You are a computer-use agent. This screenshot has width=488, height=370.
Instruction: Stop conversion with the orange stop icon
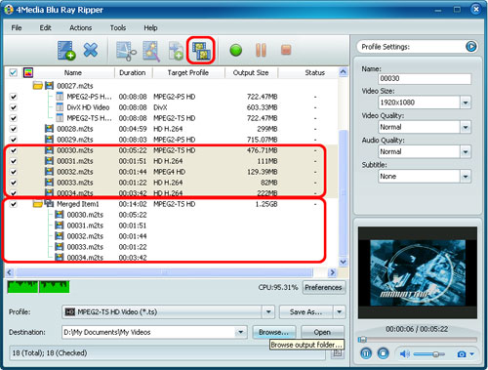click(x=286, y=50)
